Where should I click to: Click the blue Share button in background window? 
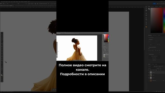(x=154, y=4)
